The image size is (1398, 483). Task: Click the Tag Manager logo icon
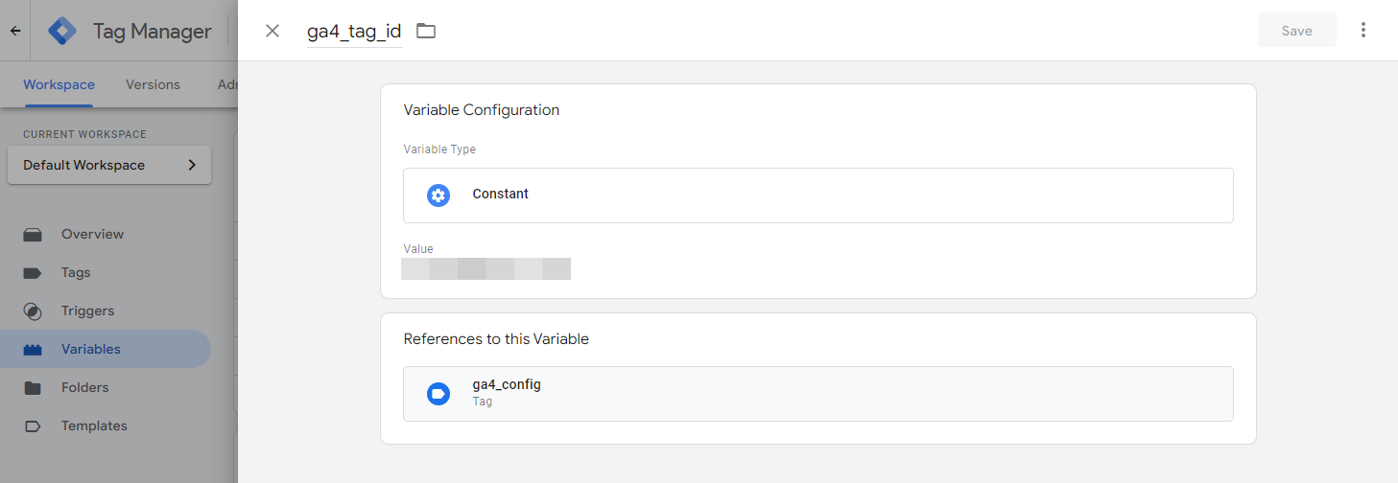[x=62, y=31]
